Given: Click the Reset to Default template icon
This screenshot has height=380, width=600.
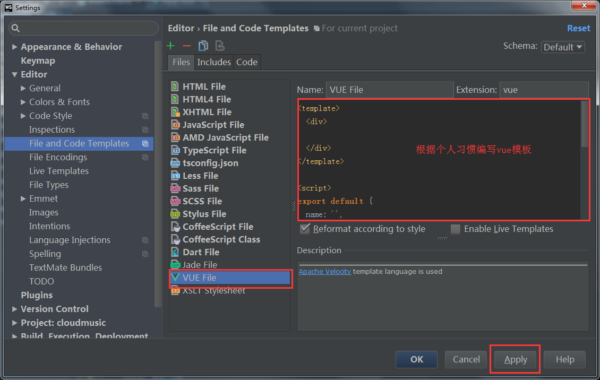Looking at the screenshot, I should 220,46.
